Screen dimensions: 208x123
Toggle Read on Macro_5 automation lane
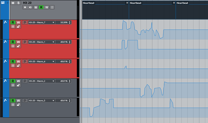tap(13, 100)
